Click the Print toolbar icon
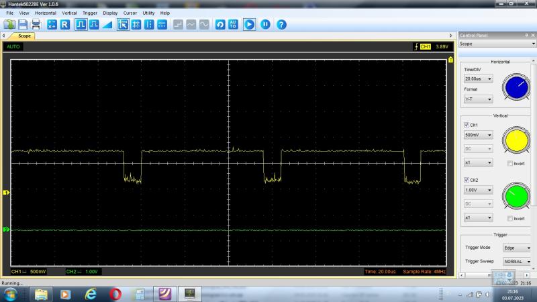This screenshot has width=537, height=302. [36, 24]
